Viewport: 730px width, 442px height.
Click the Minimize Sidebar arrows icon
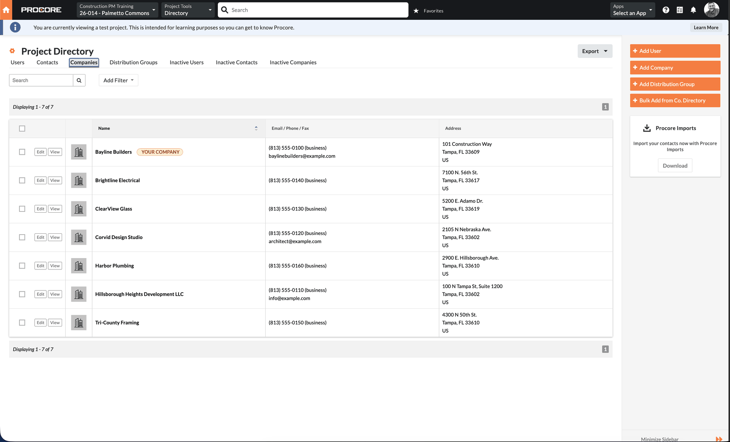pyautogui.click(x=719, y=439)
